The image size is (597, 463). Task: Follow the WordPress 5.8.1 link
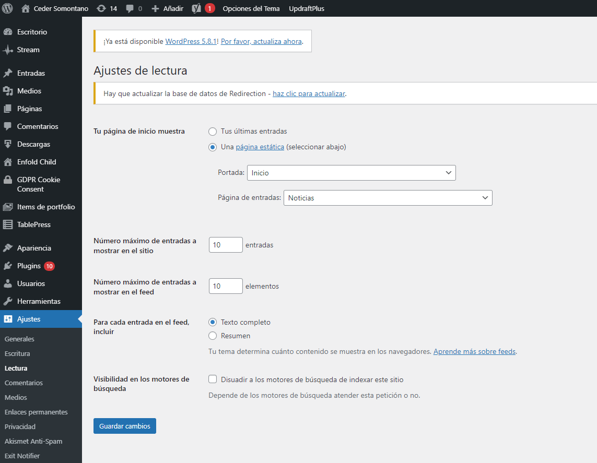[191, 41]
